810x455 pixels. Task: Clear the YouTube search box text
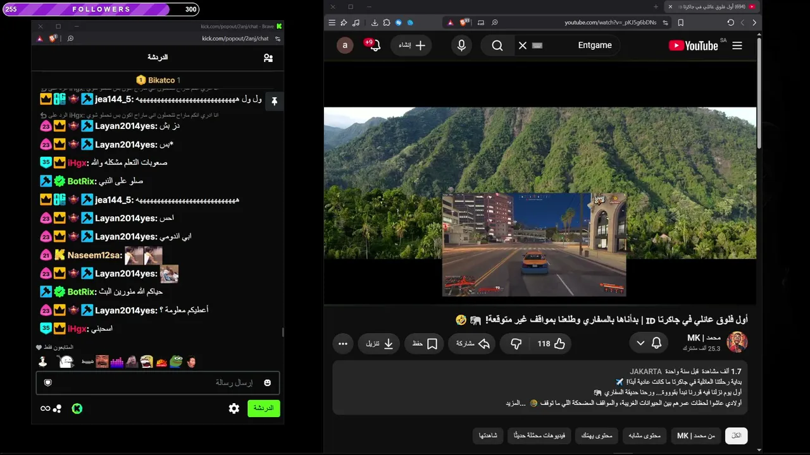(x=523, y=45)
